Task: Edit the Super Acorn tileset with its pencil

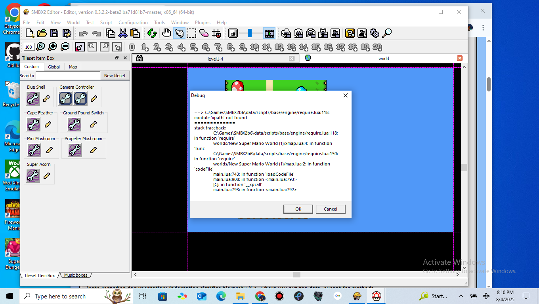Action: coord(46,176)
